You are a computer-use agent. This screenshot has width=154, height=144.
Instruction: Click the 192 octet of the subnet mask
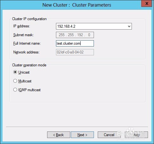[x=80, y=35]
